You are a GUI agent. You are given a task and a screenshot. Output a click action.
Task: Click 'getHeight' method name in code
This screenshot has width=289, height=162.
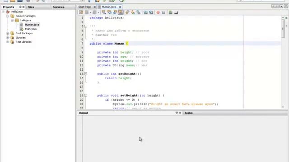point(127,74)
